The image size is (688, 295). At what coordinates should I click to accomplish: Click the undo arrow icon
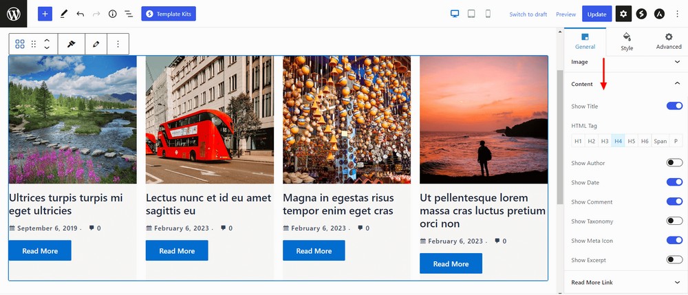coord(80,14)
